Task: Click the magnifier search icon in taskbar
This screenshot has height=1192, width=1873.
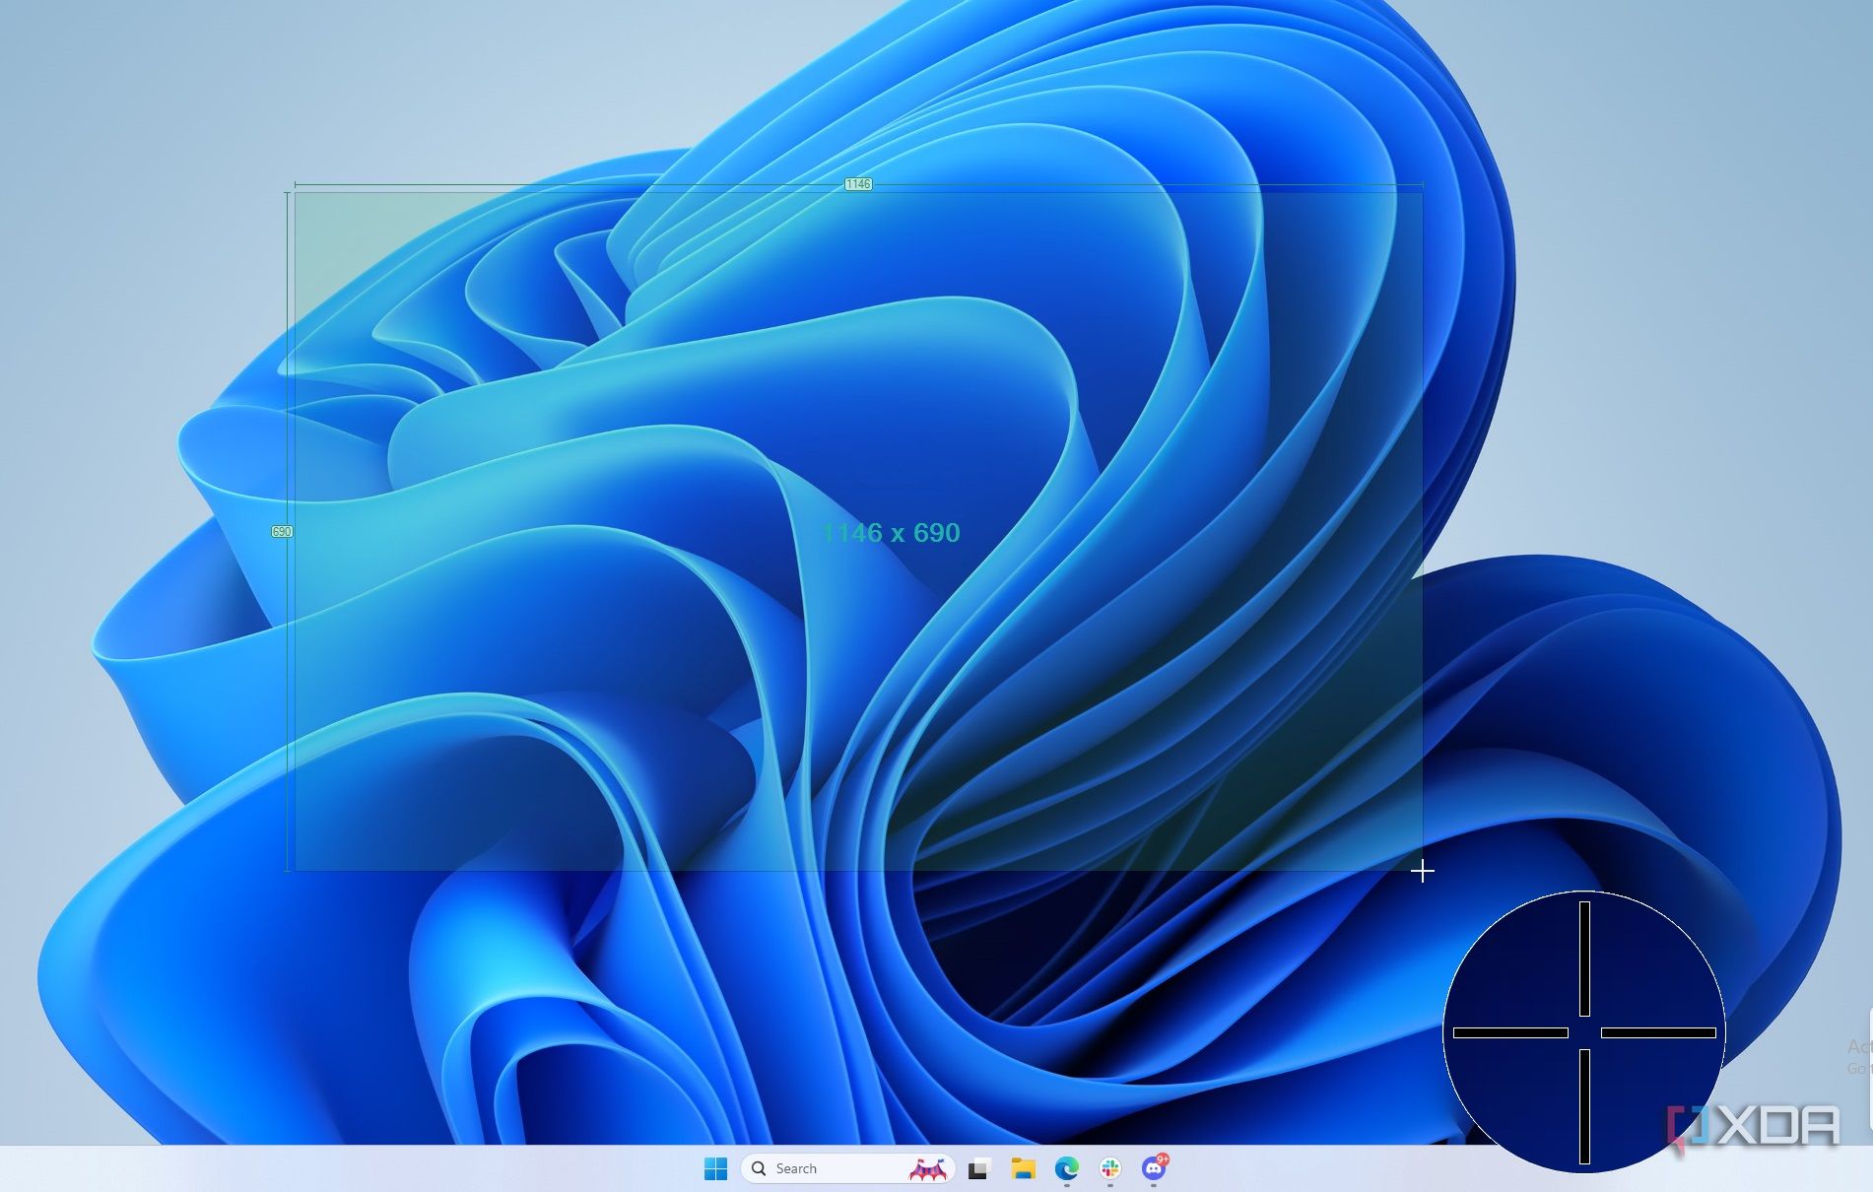Action: (x=759, y=1168)
